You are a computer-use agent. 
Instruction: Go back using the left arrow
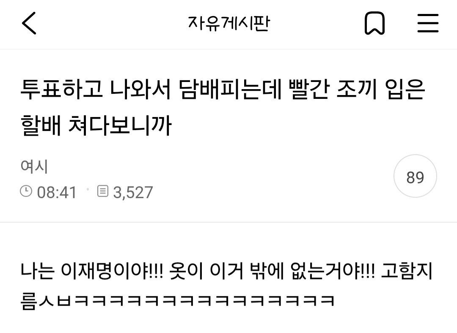[29, 23]
